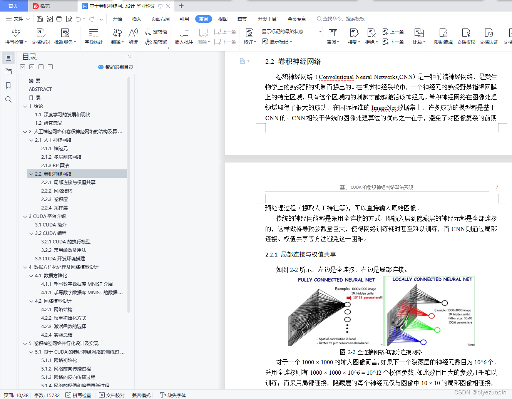Open the 显示标记 dropdown

277,42
